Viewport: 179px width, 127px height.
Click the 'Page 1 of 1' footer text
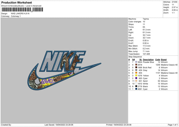click(x=173, y=125)
